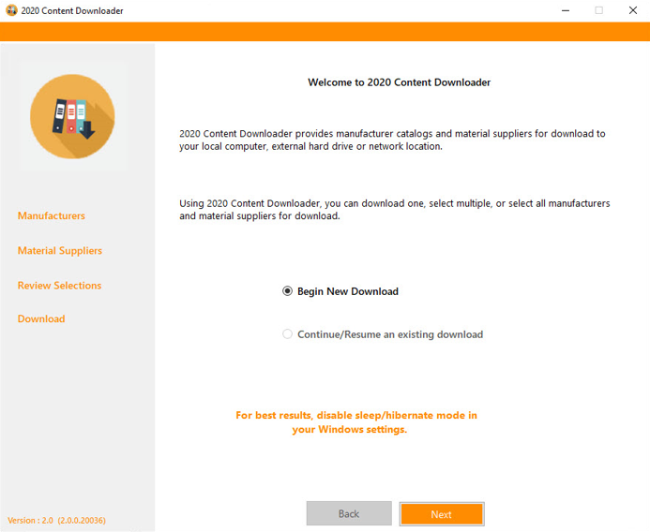The height and width of the screenshot is (532, 650).
Task: Click the disable sleep/hibernate mode notice
Action: [x=356, y=422]
